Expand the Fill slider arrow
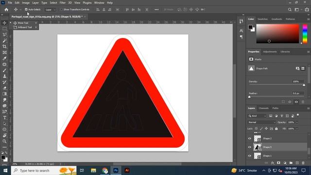Image resolution: width=311 pixels, height=175 pixels. click(x=297, y=129)
